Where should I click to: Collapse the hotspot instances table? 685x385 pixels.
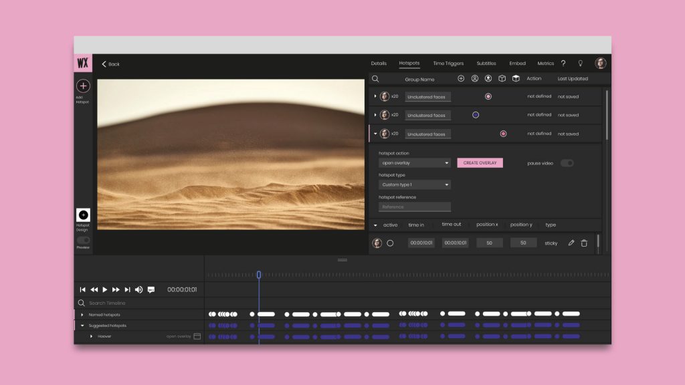(x=375, y=225)
